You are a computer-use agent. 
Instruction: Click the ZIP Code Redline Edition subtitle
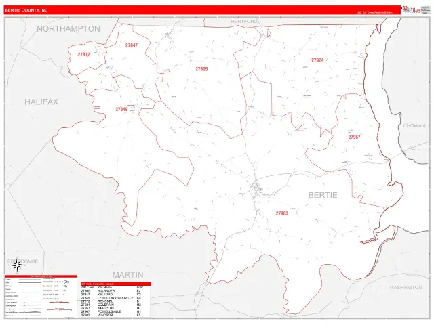pyautogui.click(x=374, y=12)
